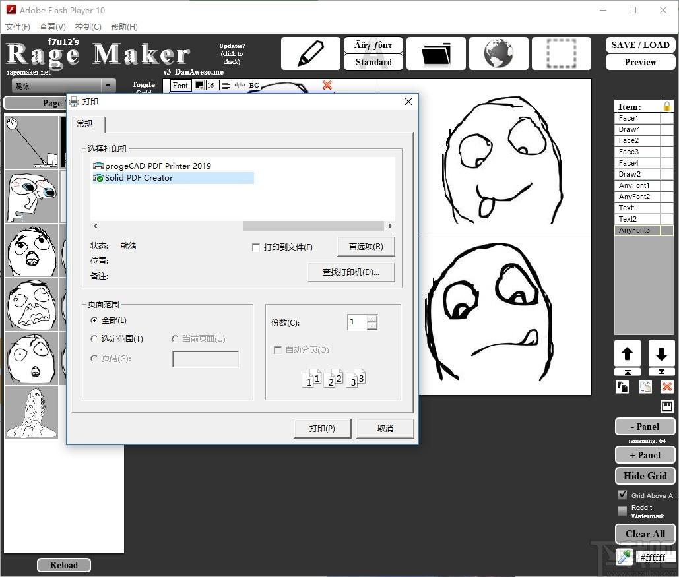The image size is (679, 577).
Task: Click the paste-copy pages icon
Action: click(645, 386)
